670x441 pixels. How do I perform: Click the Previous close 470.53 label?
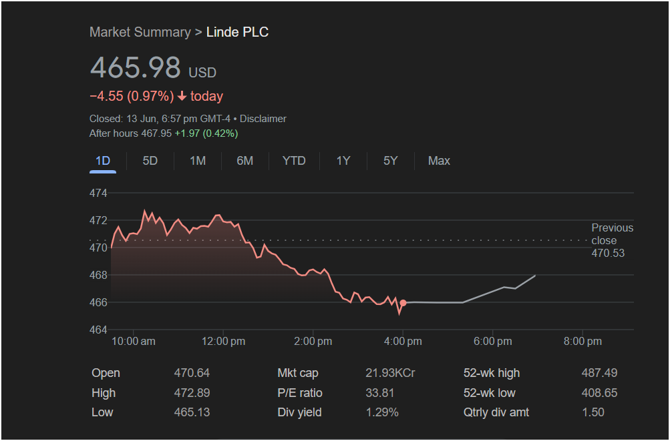click(612, 240)
